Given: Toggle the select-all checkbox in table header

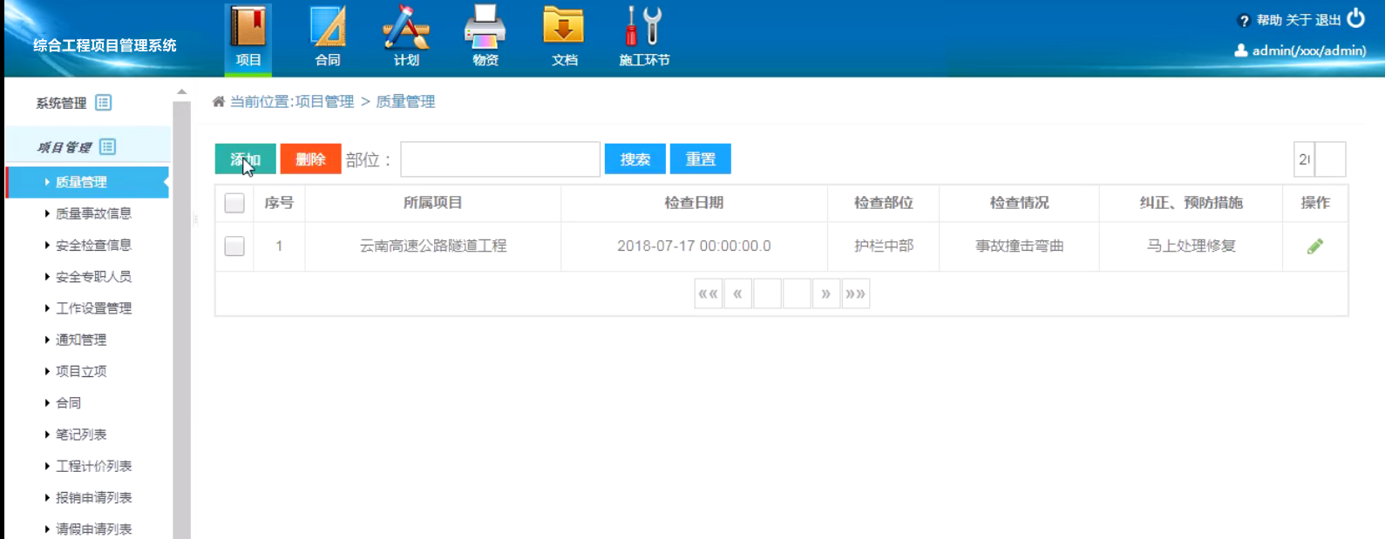Looking at the screenshot, I should coord(234,203).
